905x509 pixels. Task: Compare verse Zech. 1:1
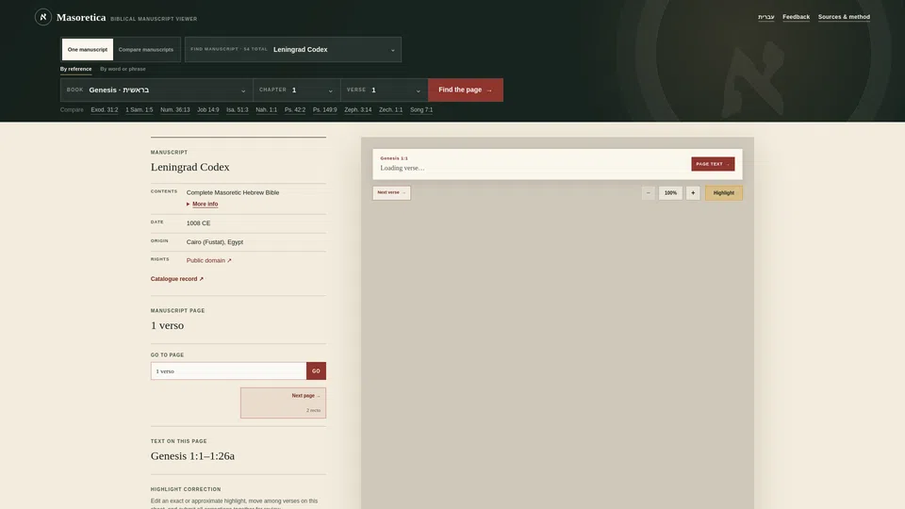point(390,109)
